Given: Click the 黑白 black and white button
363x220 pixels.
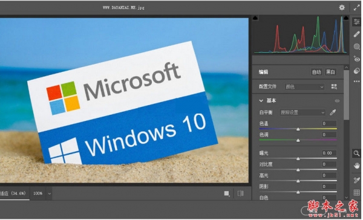Looking at the screenshot, I should pos(330,72).
